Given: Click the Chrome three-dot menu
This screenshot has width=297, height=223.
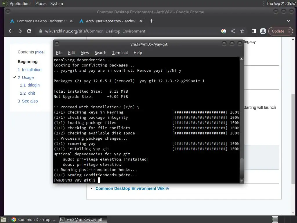Looking at the screenshot, I should coord(289,31).
